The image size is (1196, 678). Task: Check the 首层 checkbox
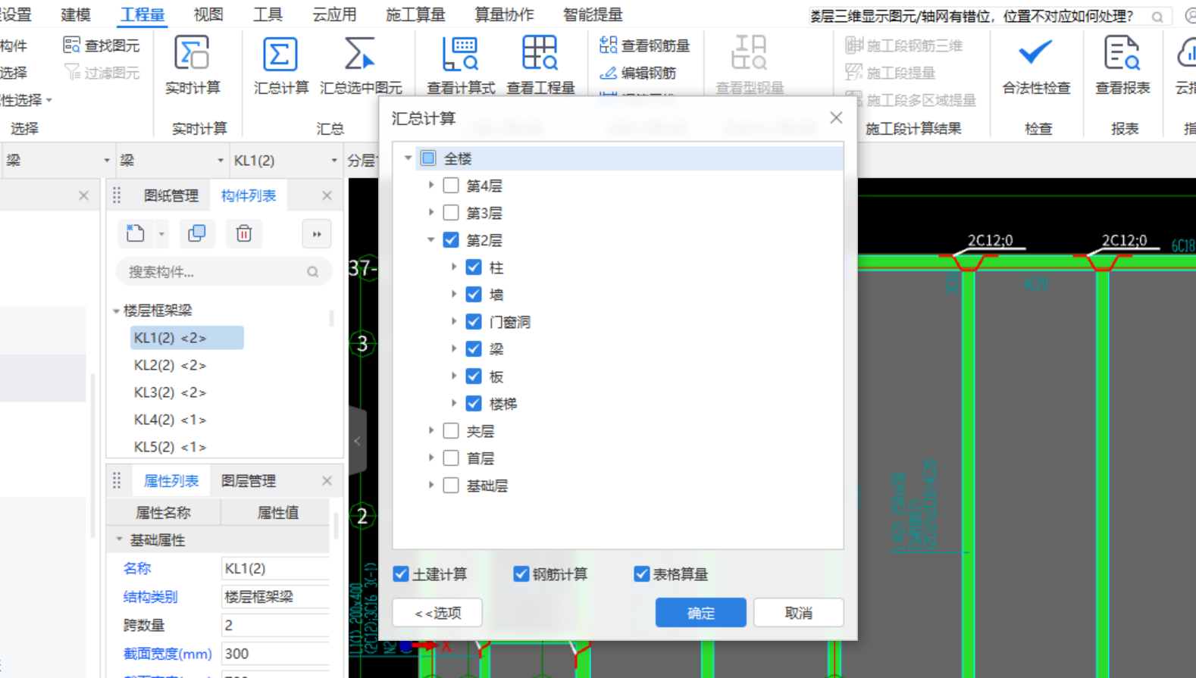(x=451, y=458)
